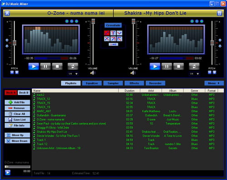The width and height of the screenshot is (227, 180).
Task: Stop the Deck A track
Action: [x=57, y=66]
